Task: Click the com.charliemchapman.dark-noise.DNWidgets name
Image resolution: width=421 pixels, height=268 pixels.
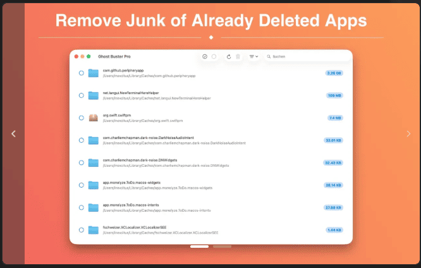Action: [140, 160]
